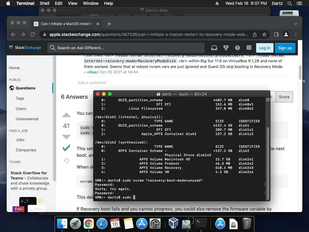
Task: Open Unanswered in the left sidebar
Action: 27,119
